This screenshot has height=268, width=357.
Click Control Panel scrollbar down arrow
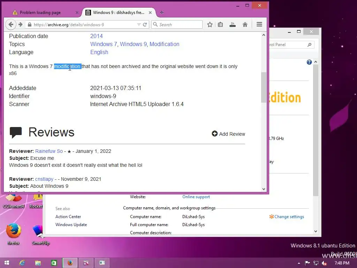[x=316, y=231]
